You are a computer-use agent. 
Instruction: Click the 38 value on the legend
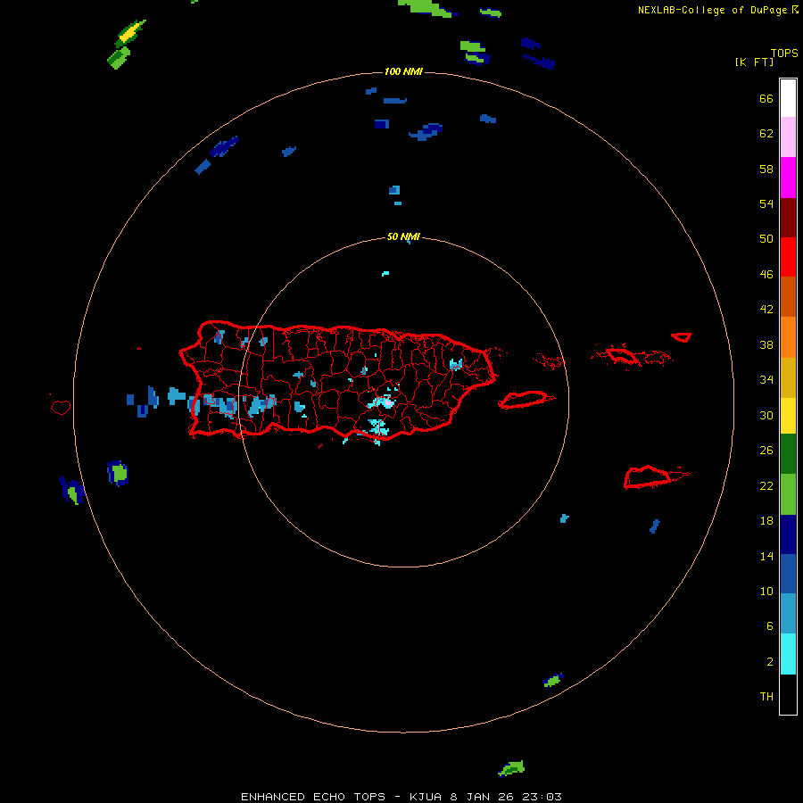click(766, 344)
